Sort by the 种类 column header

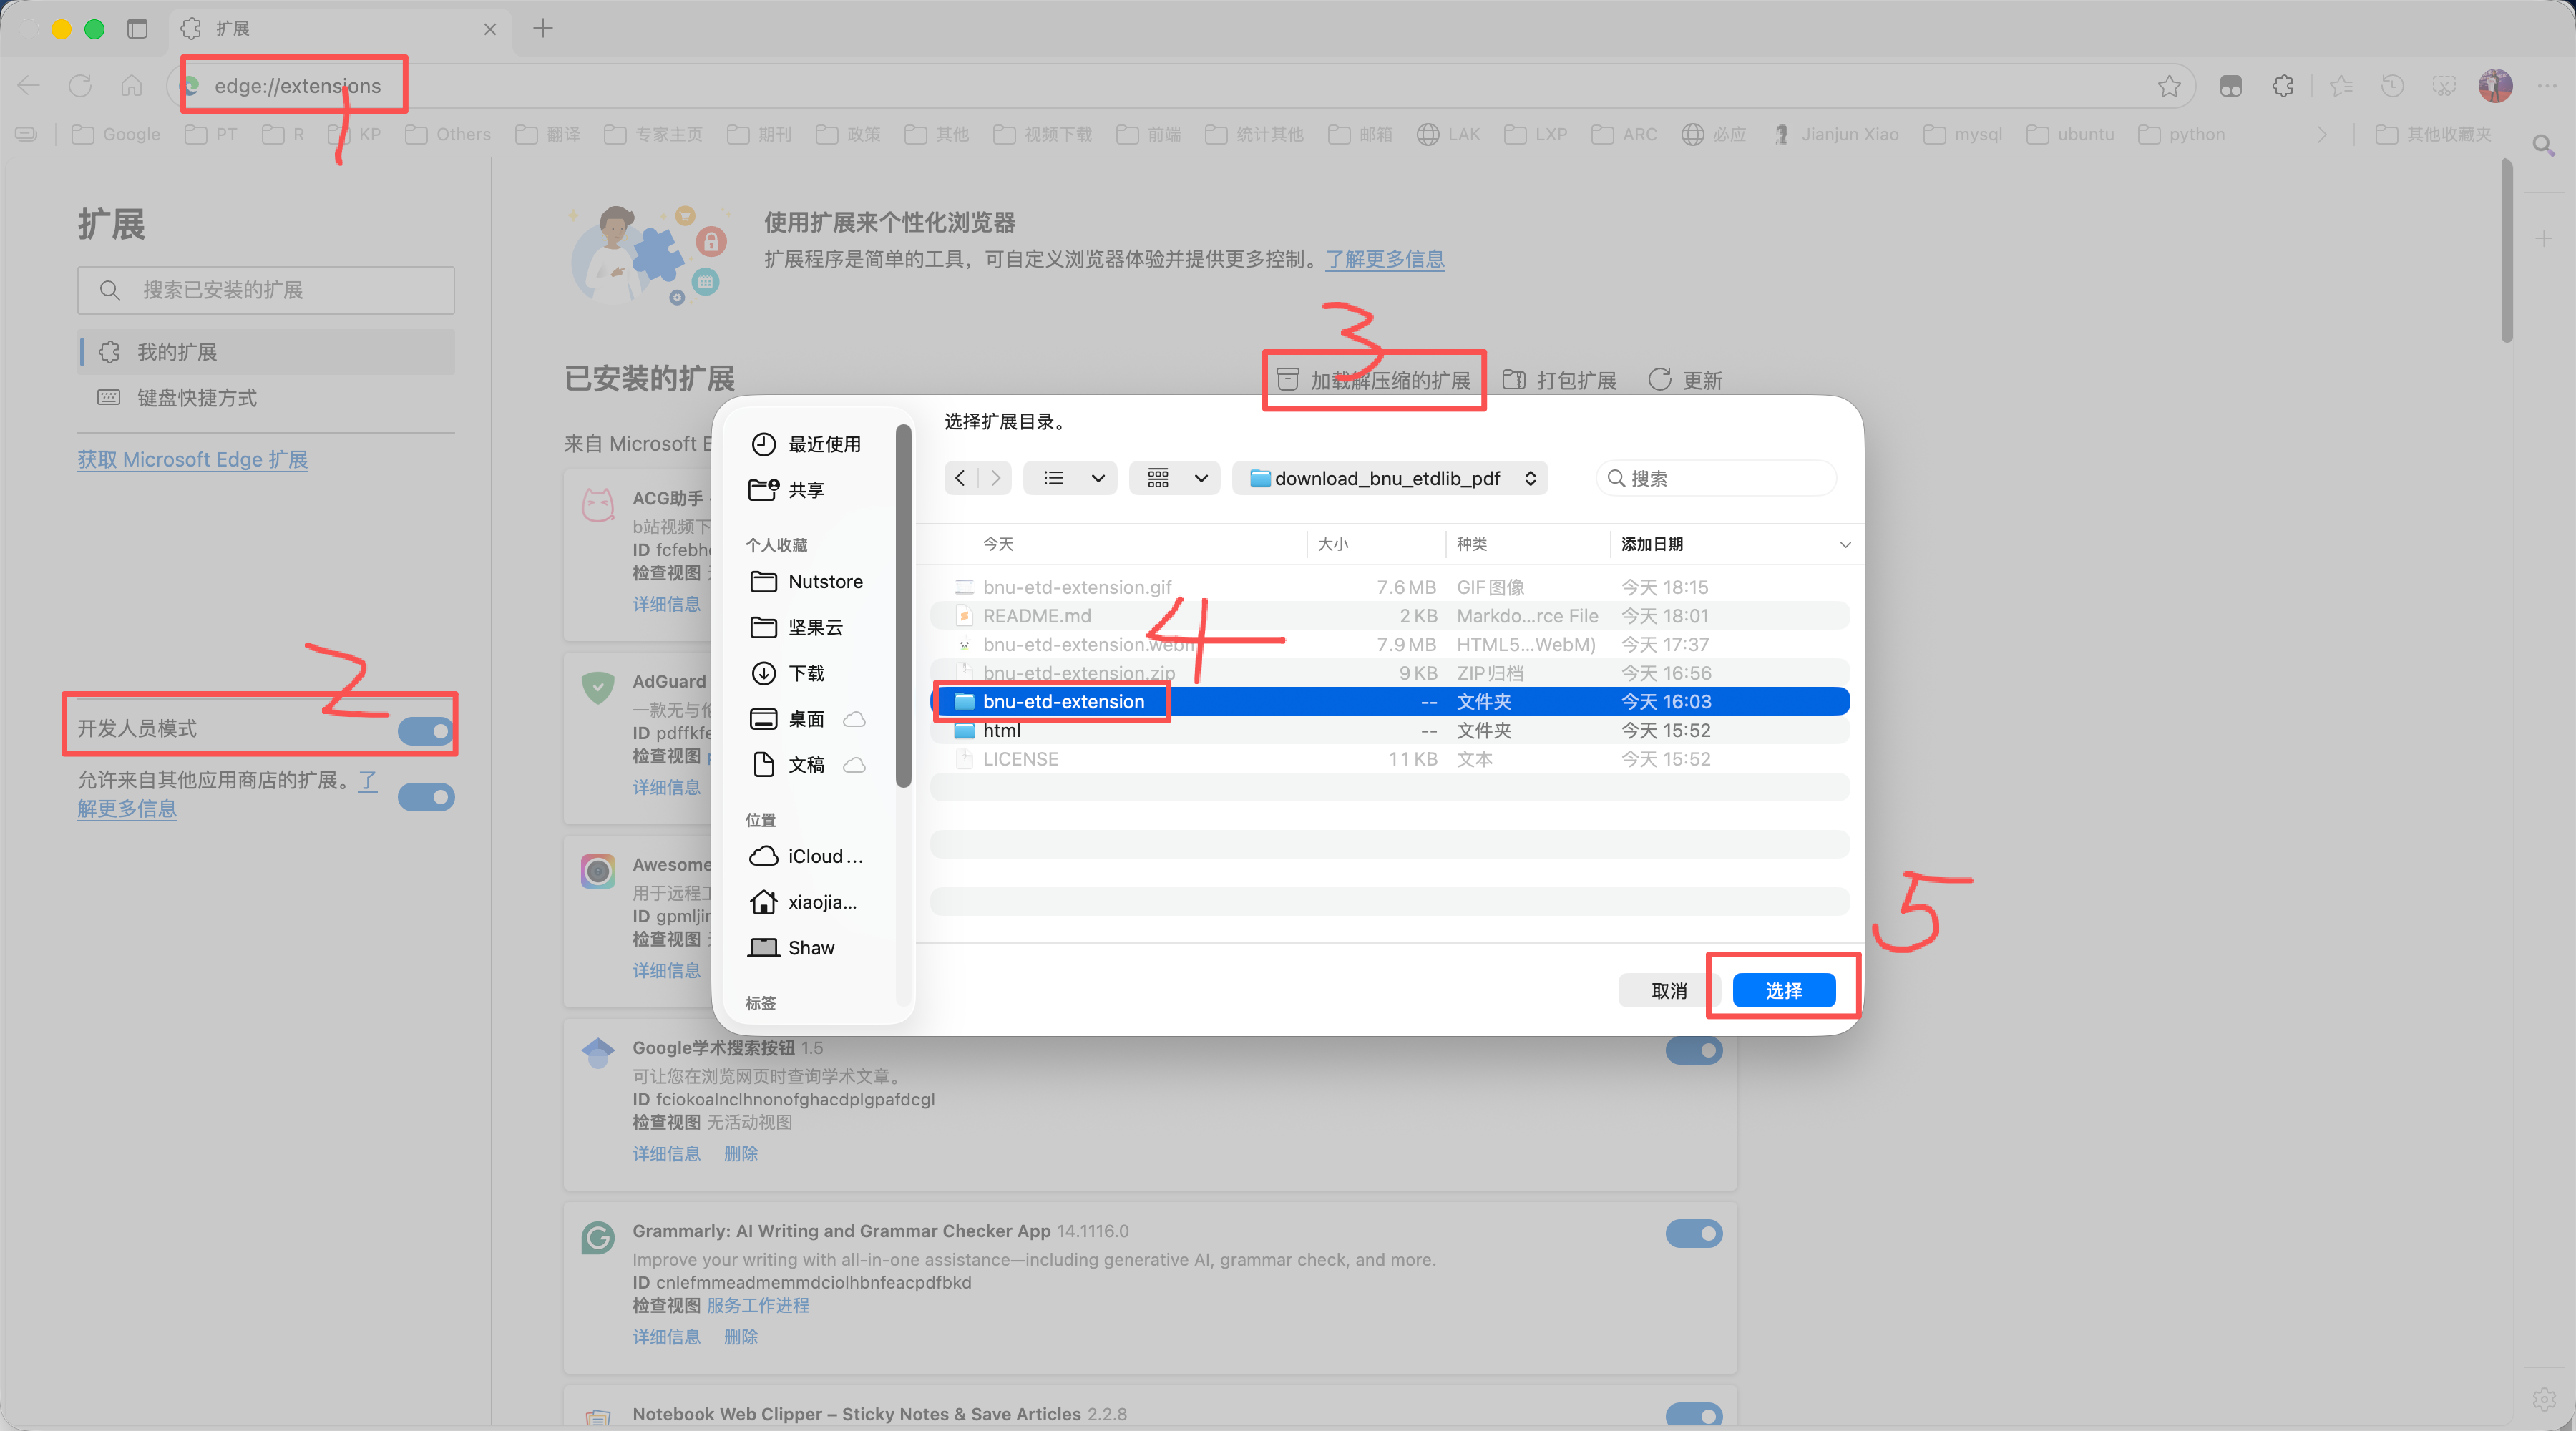click(x=1528, y=544)
